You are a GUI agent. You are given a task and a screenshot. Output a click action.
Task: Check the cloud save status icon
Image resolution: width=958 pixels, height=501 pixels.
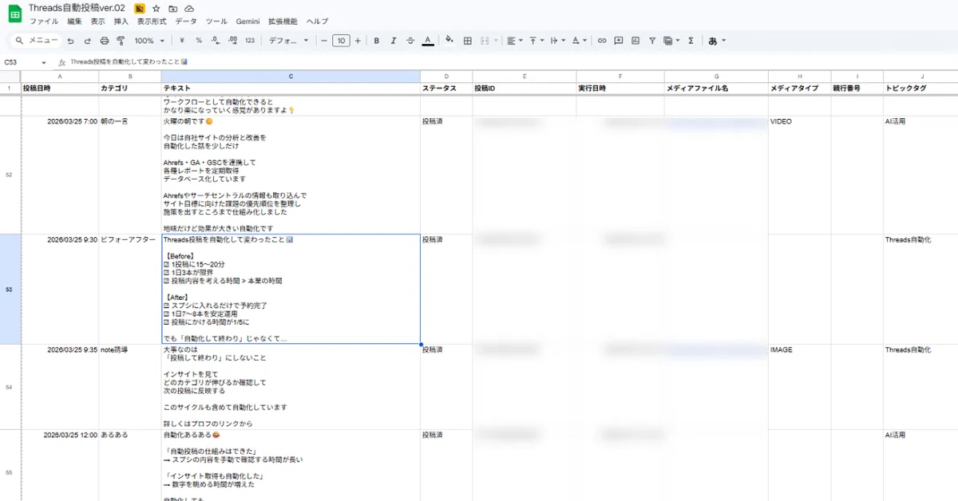[189, 8]
